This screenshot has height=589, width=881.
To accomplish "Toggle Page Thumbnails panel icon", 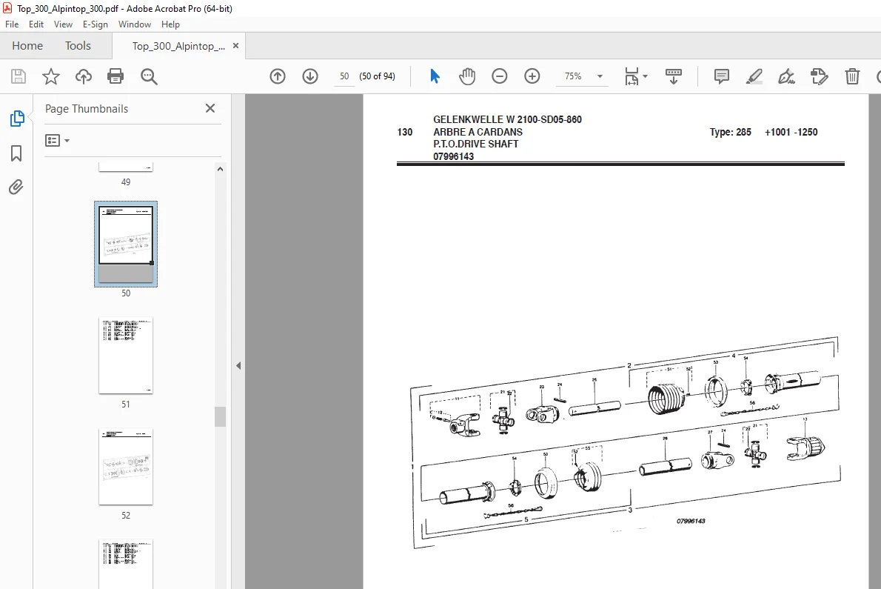I will click(17, 119).
